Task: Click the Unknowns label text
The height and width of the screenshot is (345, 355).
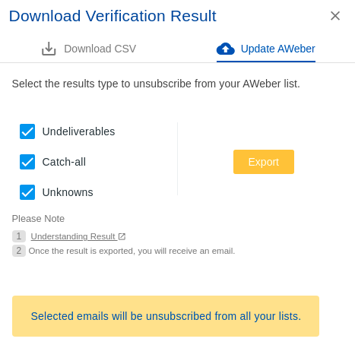Action: pyautogui.click(x=68, y=192)
